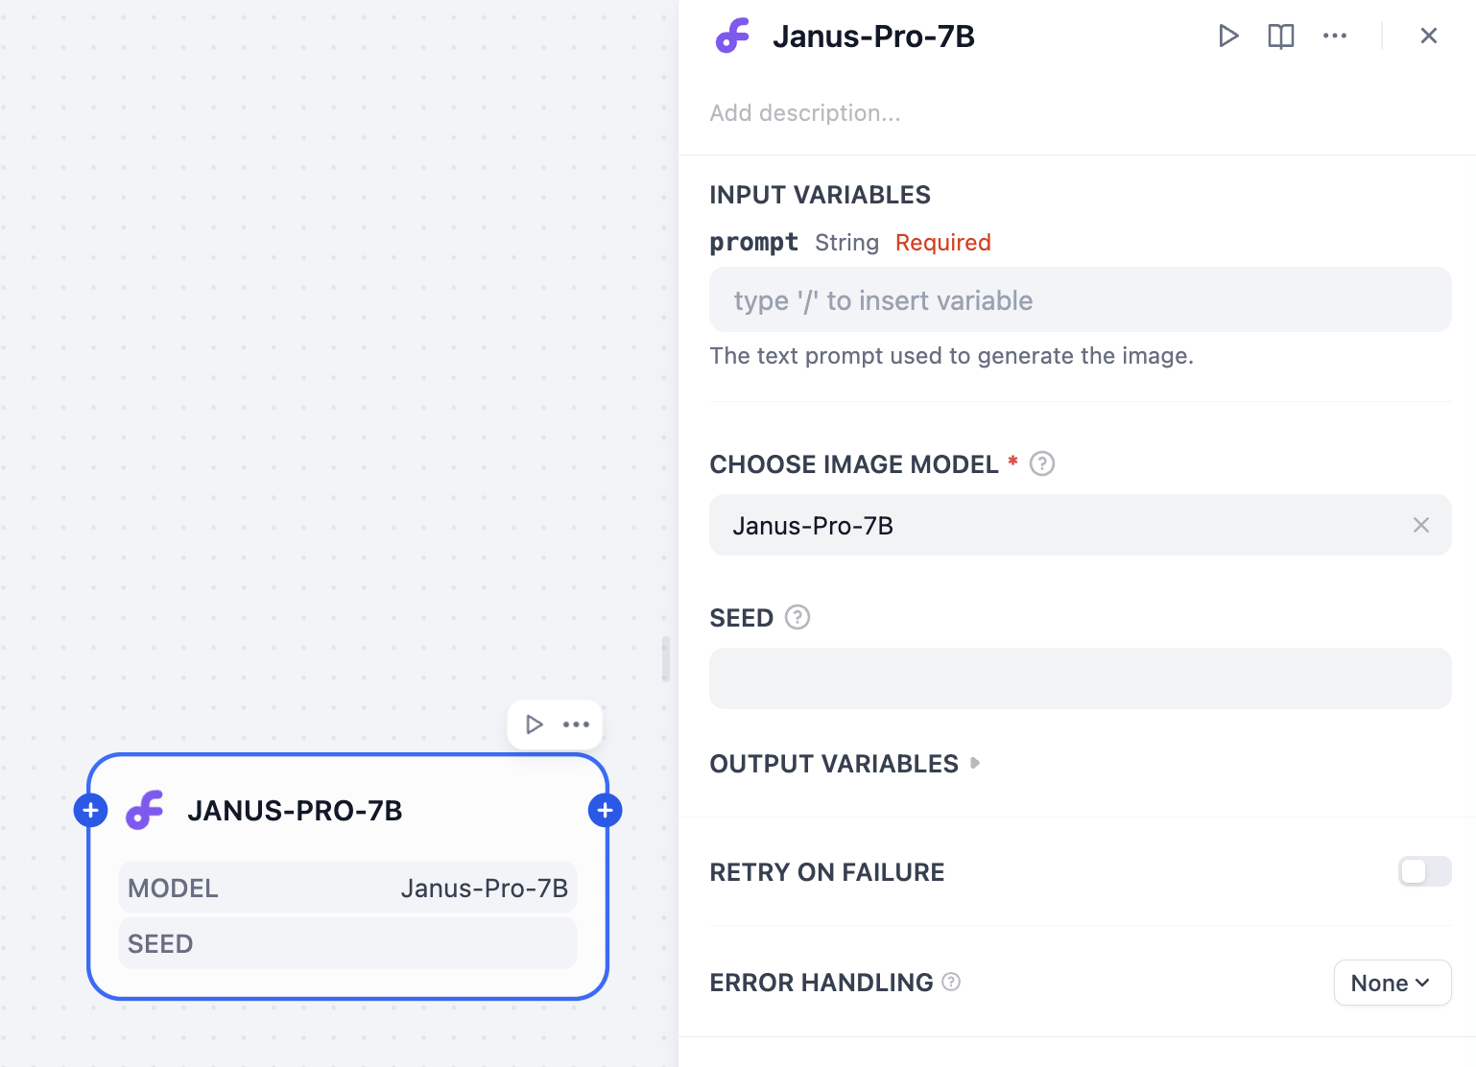Click the plus handle on the node's left side
Image resolution: width=1476 pixels, height=1067 pixels.
click(x=90, y=811)
